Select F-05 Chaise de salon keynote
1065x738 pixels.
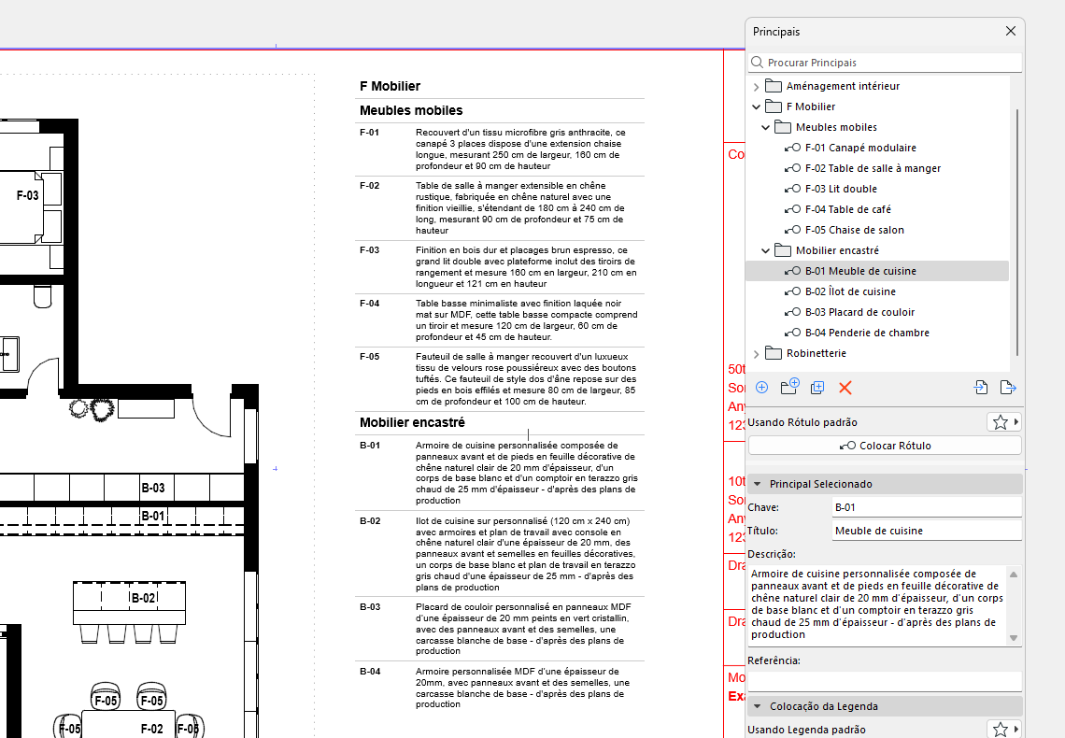click(x=855, y=230)
